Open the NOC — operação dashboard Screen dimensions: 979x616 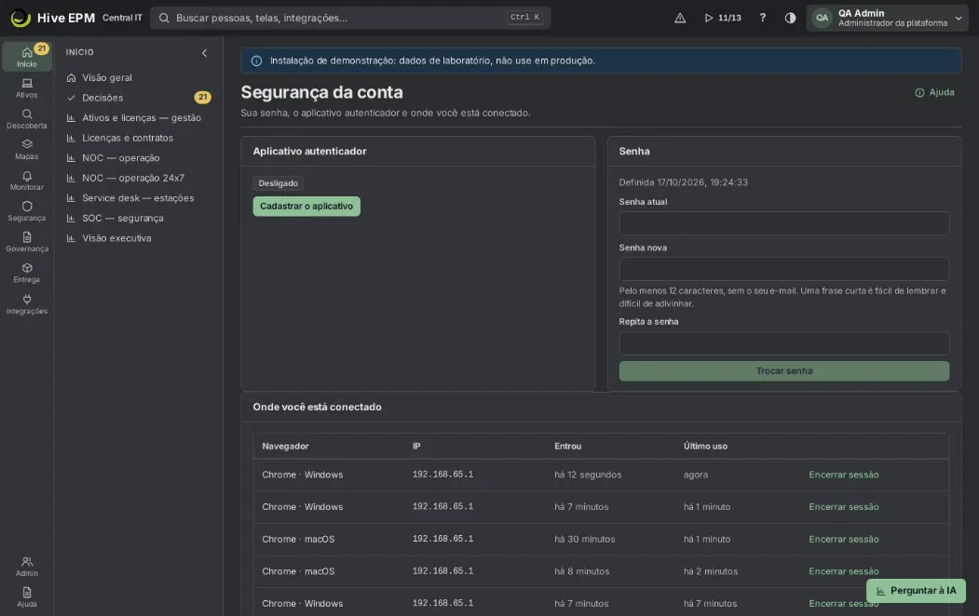(x=139, y=158)
